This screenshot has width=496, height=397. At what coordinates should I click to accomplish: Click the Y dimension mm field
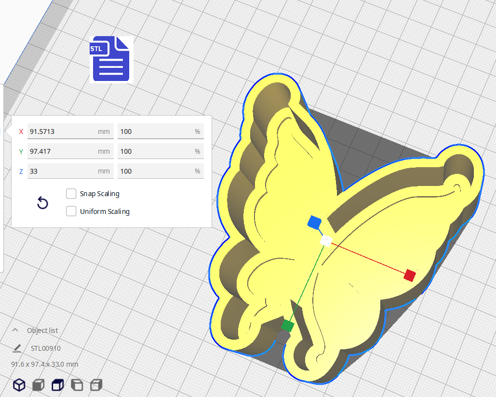tap(63, 151)
